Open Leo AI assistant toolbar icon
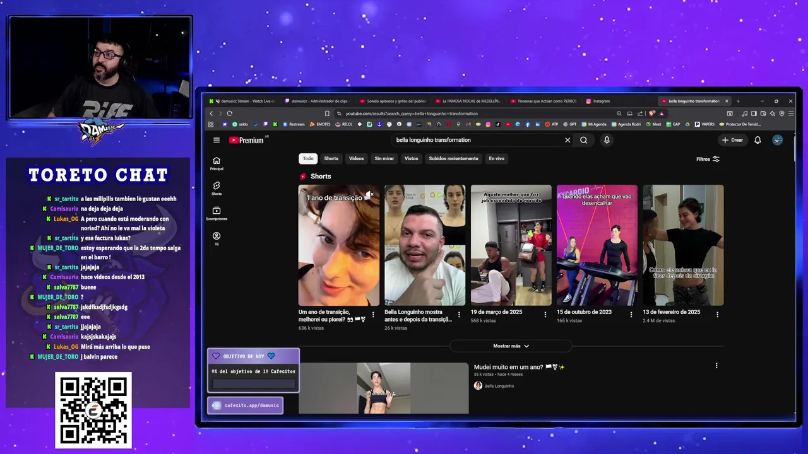Screen dimensions: 808x454 click(x=773, y=113)
